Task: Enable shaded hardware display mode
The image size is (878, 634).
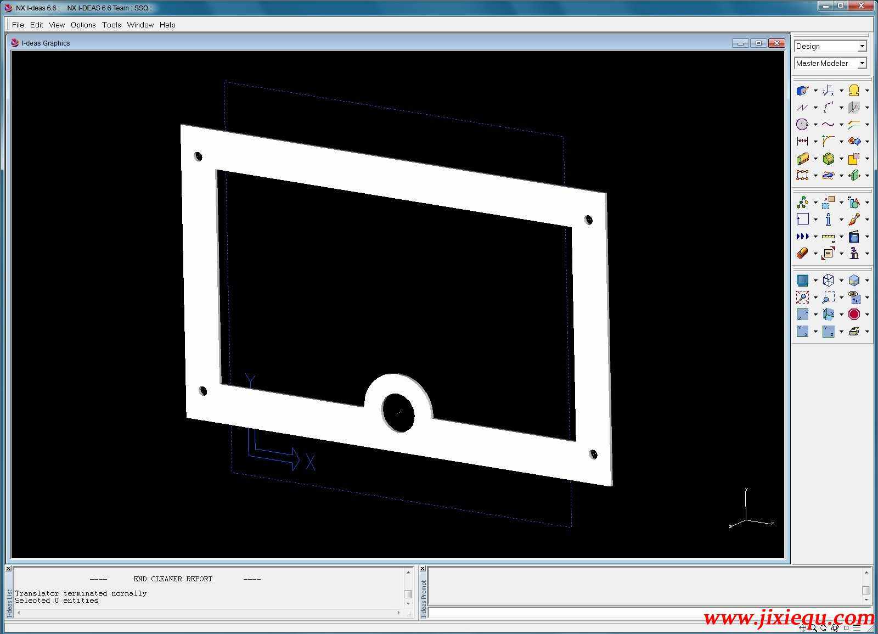Action: (x=854, y=280)
